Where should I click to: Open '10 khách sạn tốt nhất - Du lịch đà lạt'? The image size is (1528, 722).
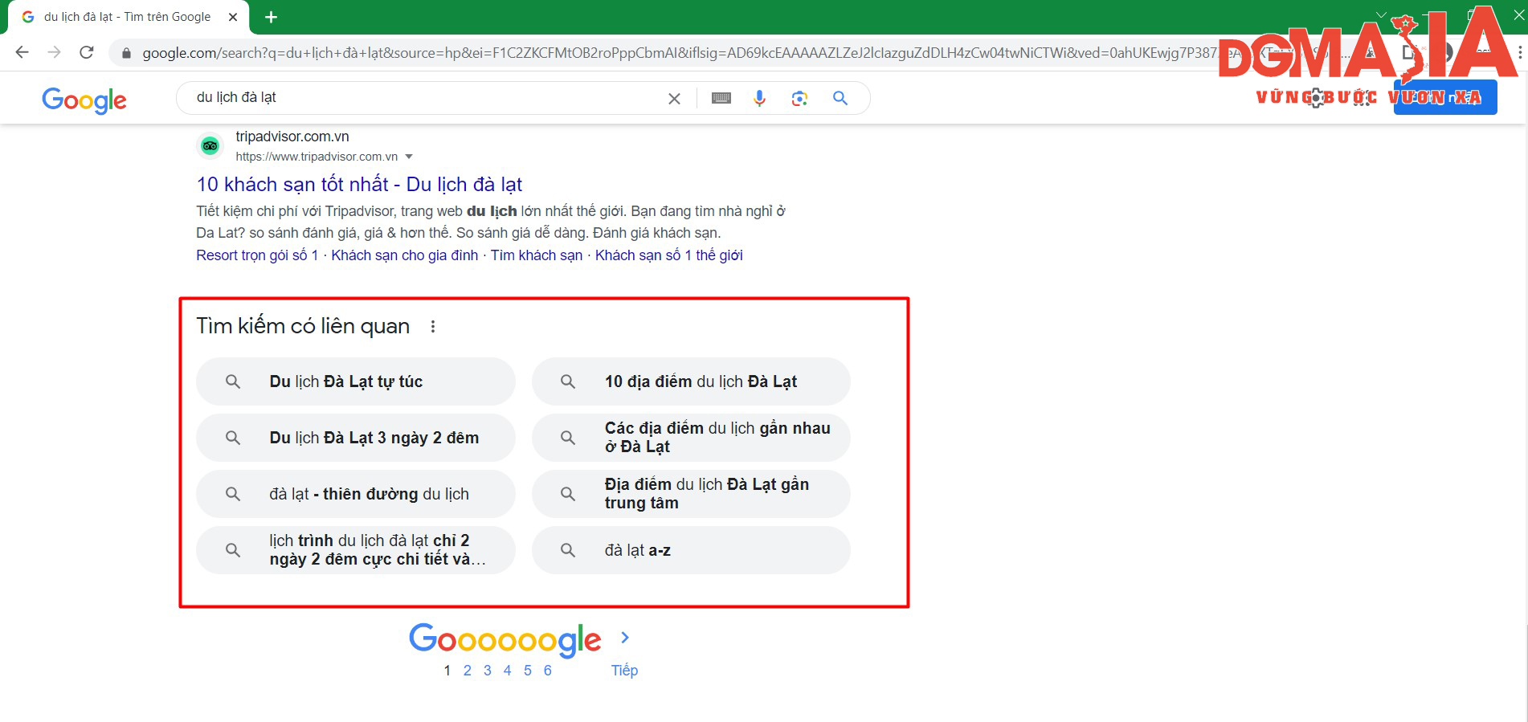point(359,185)
